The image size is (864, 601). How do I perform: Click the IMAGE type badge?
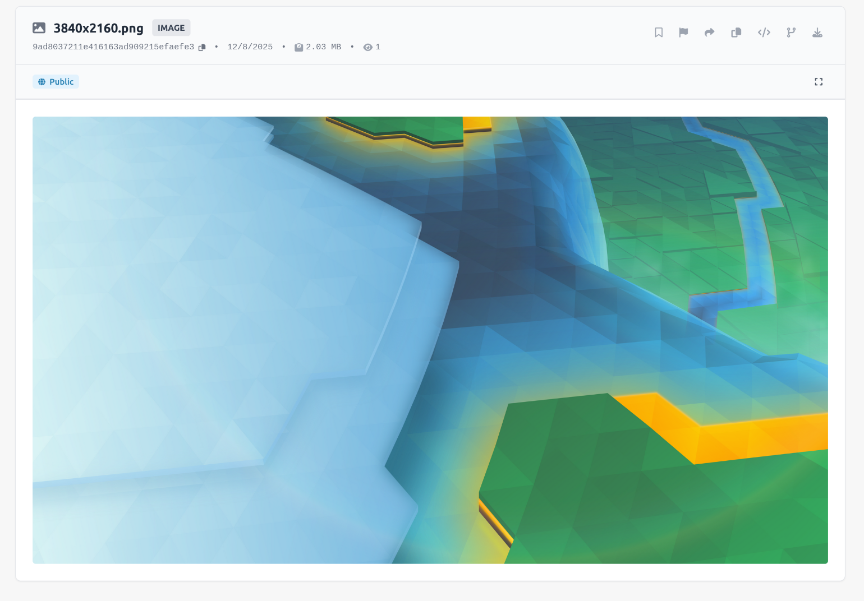coord(171,28)
